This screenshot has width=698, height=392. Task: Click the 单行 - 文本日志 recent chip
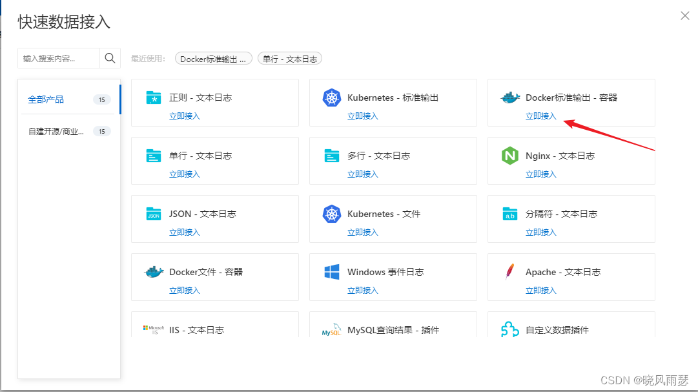pyautogui.click(x=290, y=58)
